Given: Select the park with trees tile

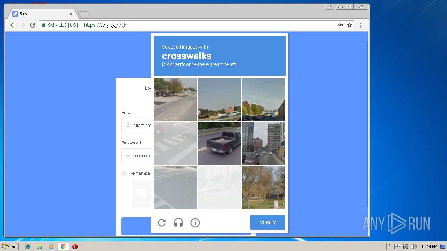Looking at the screenshot, I should click(x=264, y=188).
